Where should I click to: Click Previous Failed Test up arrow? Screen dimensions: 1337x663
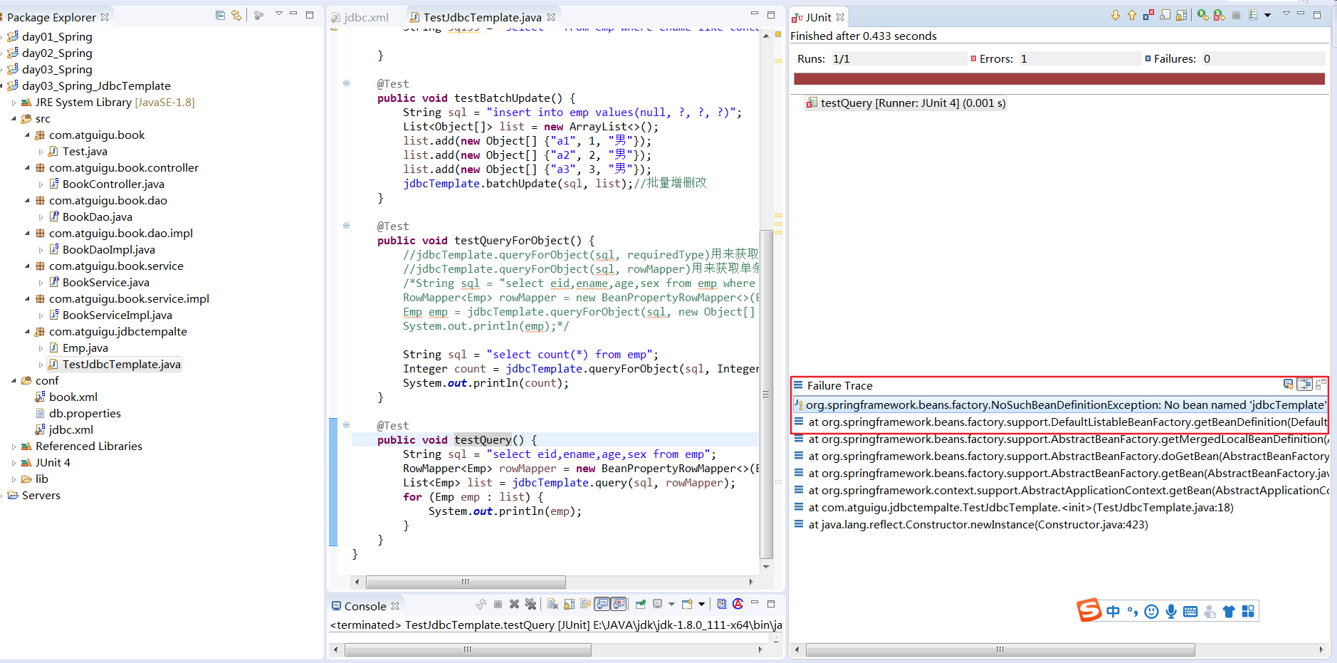click(1131, 16)
